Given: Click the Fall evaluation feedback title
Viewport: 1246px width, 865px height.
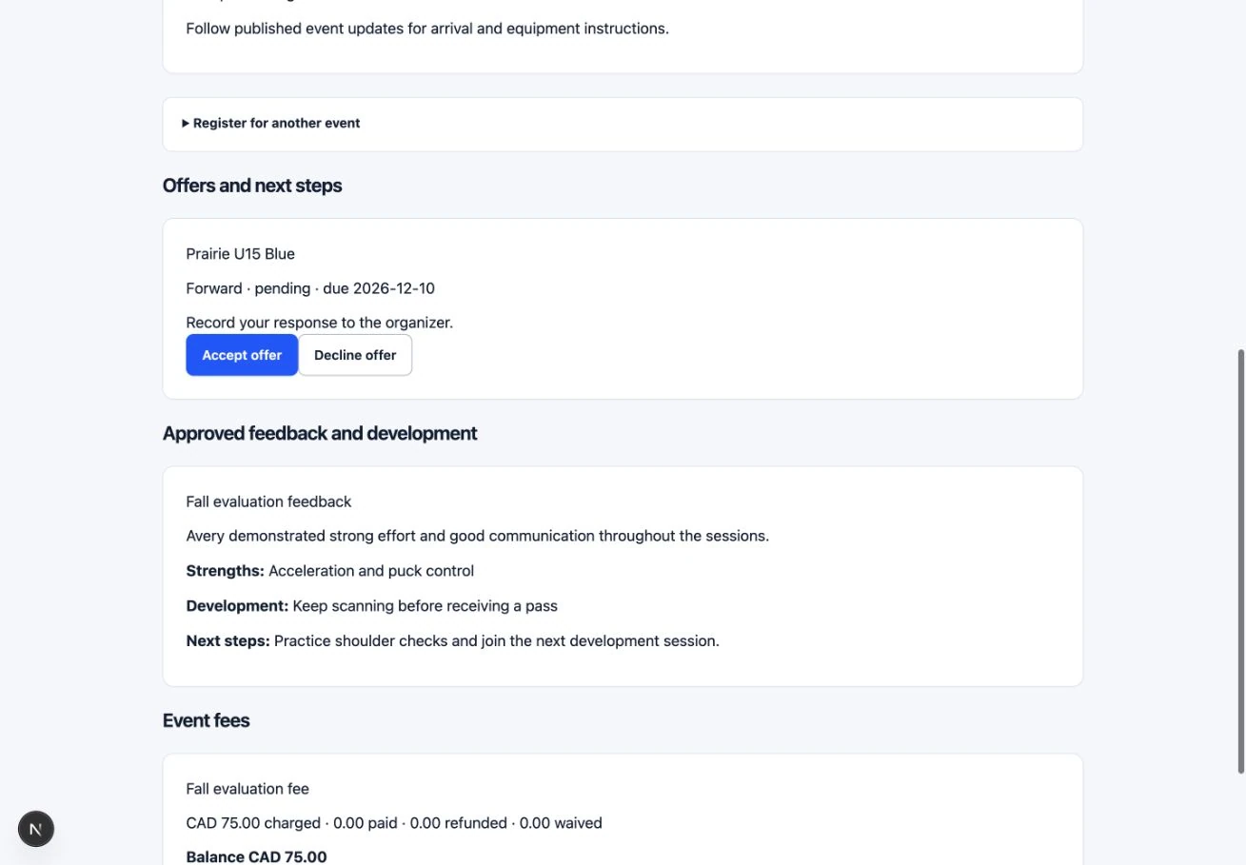Looking at the screenshot, I should (268, 501).
